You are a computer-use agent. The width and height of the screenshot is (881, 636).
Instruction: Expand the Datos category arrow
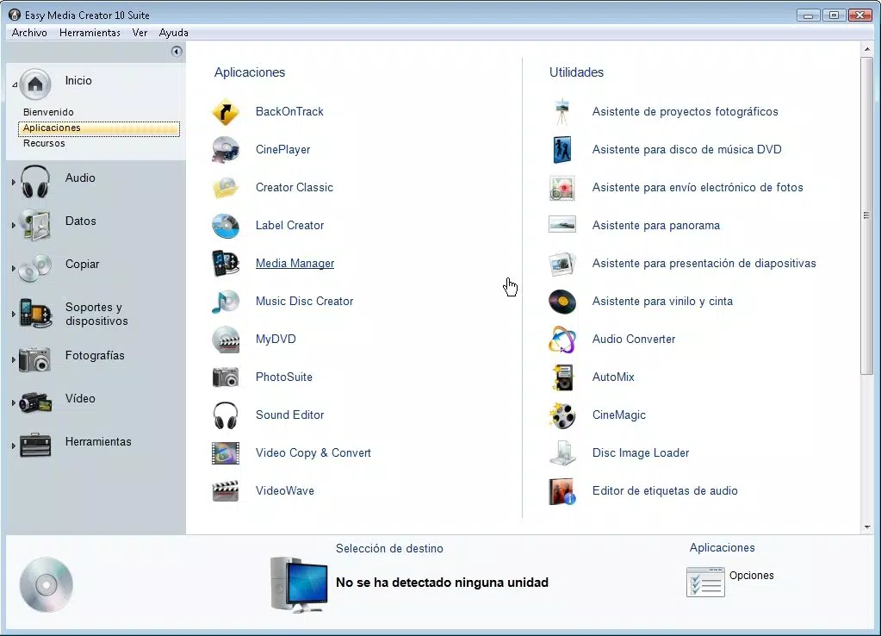coord(14,225)
